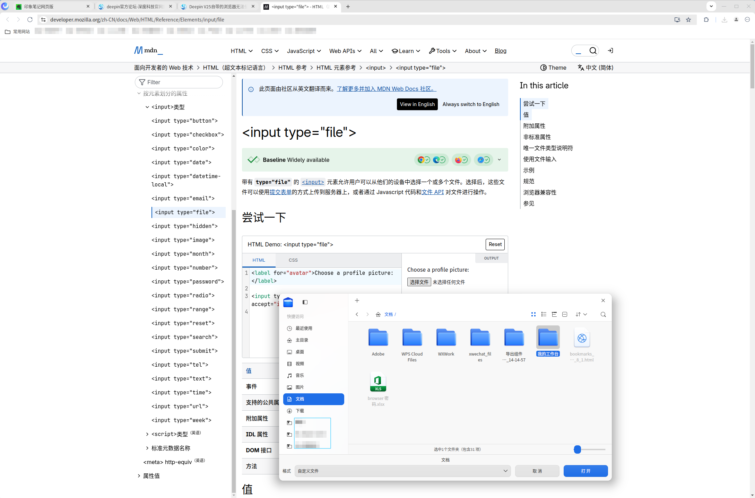Expand the Baseline browser support details

(499, 160)
